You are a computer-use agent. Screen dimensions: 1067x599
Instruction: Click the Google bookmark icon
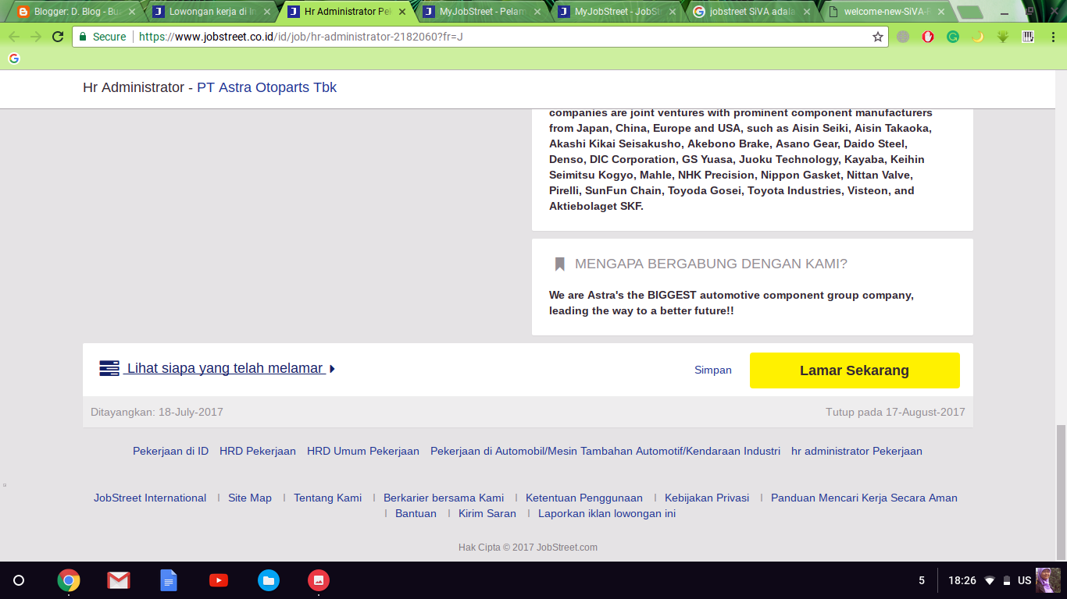point(14,58)
